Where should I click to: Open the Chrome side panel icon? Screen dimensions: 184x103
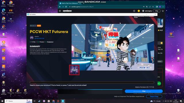pyautogui.click(x=157, y=7)
